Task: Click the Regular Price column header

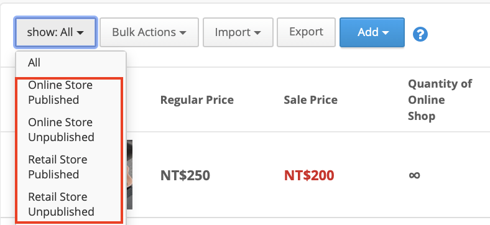Action: coord(197,100)
